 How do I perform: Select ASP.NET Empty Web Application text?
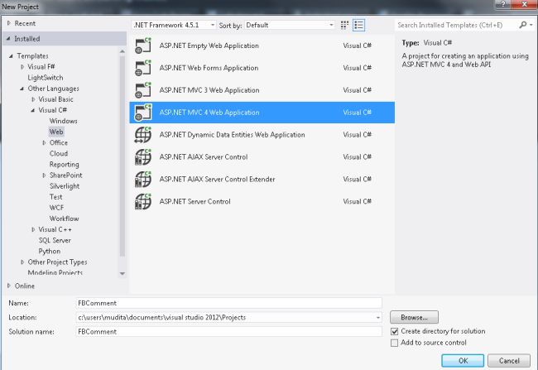click(209, 46)
